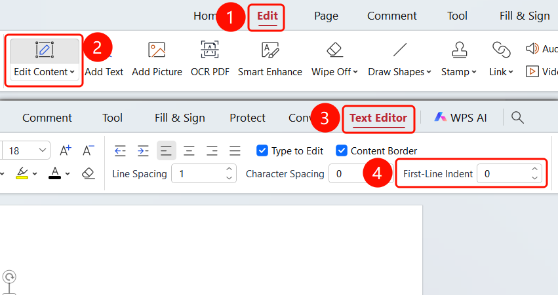Screen dimensions: 558x295
Task: Apply the black font color
Action: (x=54, y=173)
